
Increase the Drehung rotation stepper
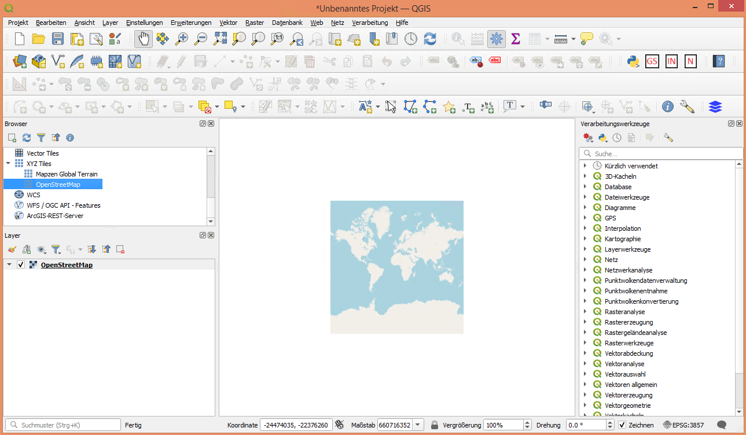click(610, 422)
